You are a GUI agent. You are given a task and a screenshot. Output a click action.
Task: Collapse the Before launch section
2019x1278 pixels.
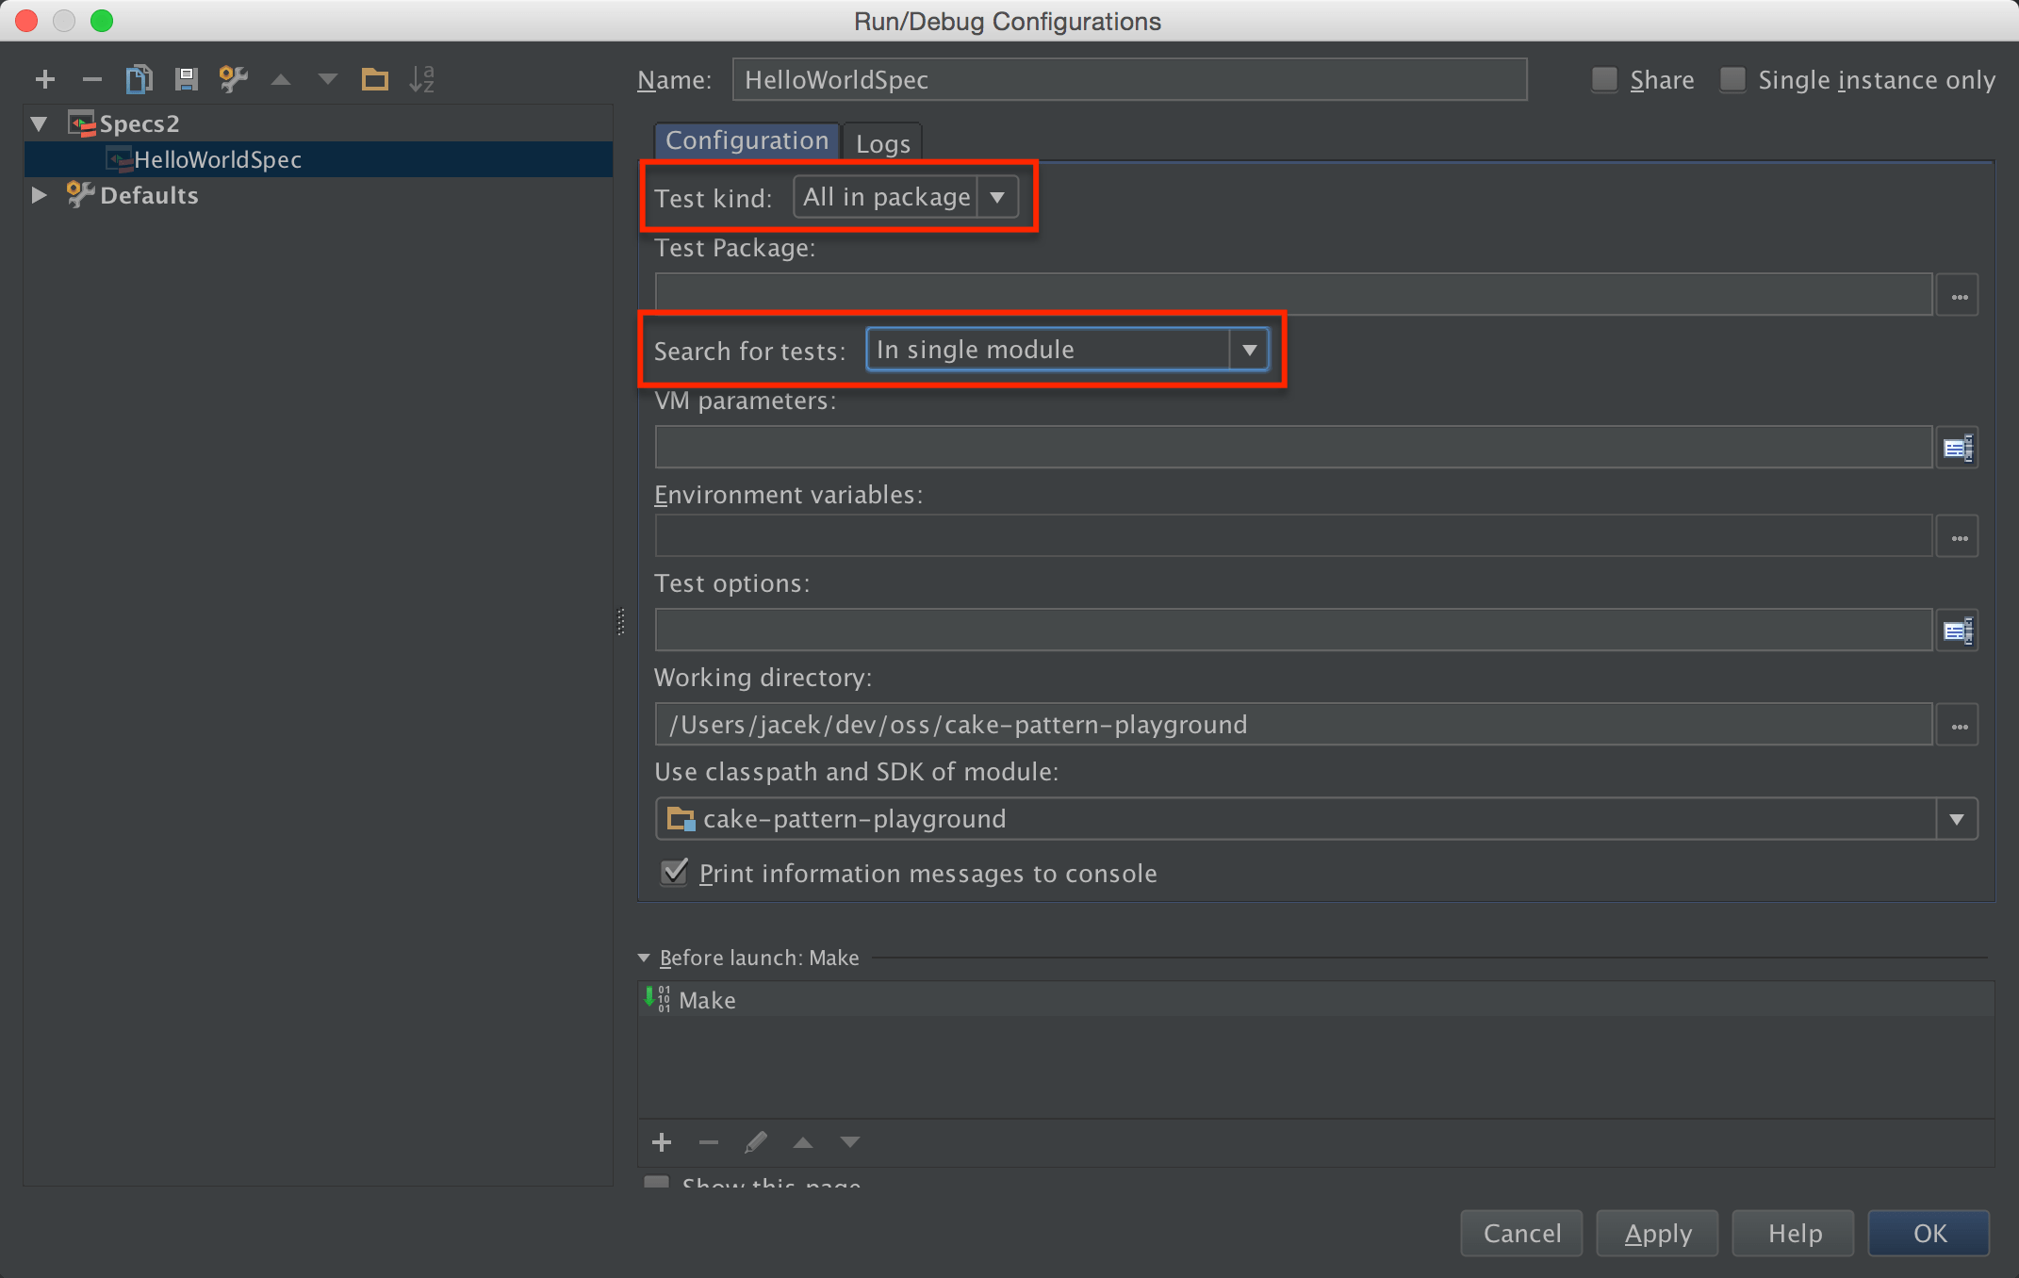coord(644,957)
